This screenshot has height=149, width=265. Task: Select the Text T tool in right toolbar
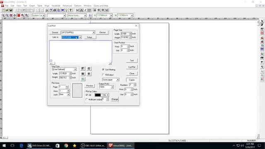[262, 25]
